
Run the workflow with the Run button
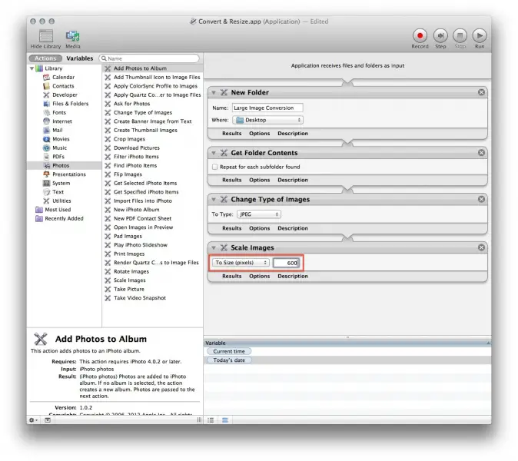480,35
